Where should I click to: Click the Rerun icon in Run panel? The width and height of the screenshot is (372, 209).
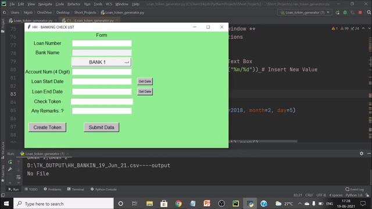pos(10,162)
